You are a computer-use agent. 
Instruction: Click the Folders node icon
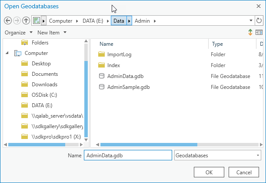(x=25, y=43)
